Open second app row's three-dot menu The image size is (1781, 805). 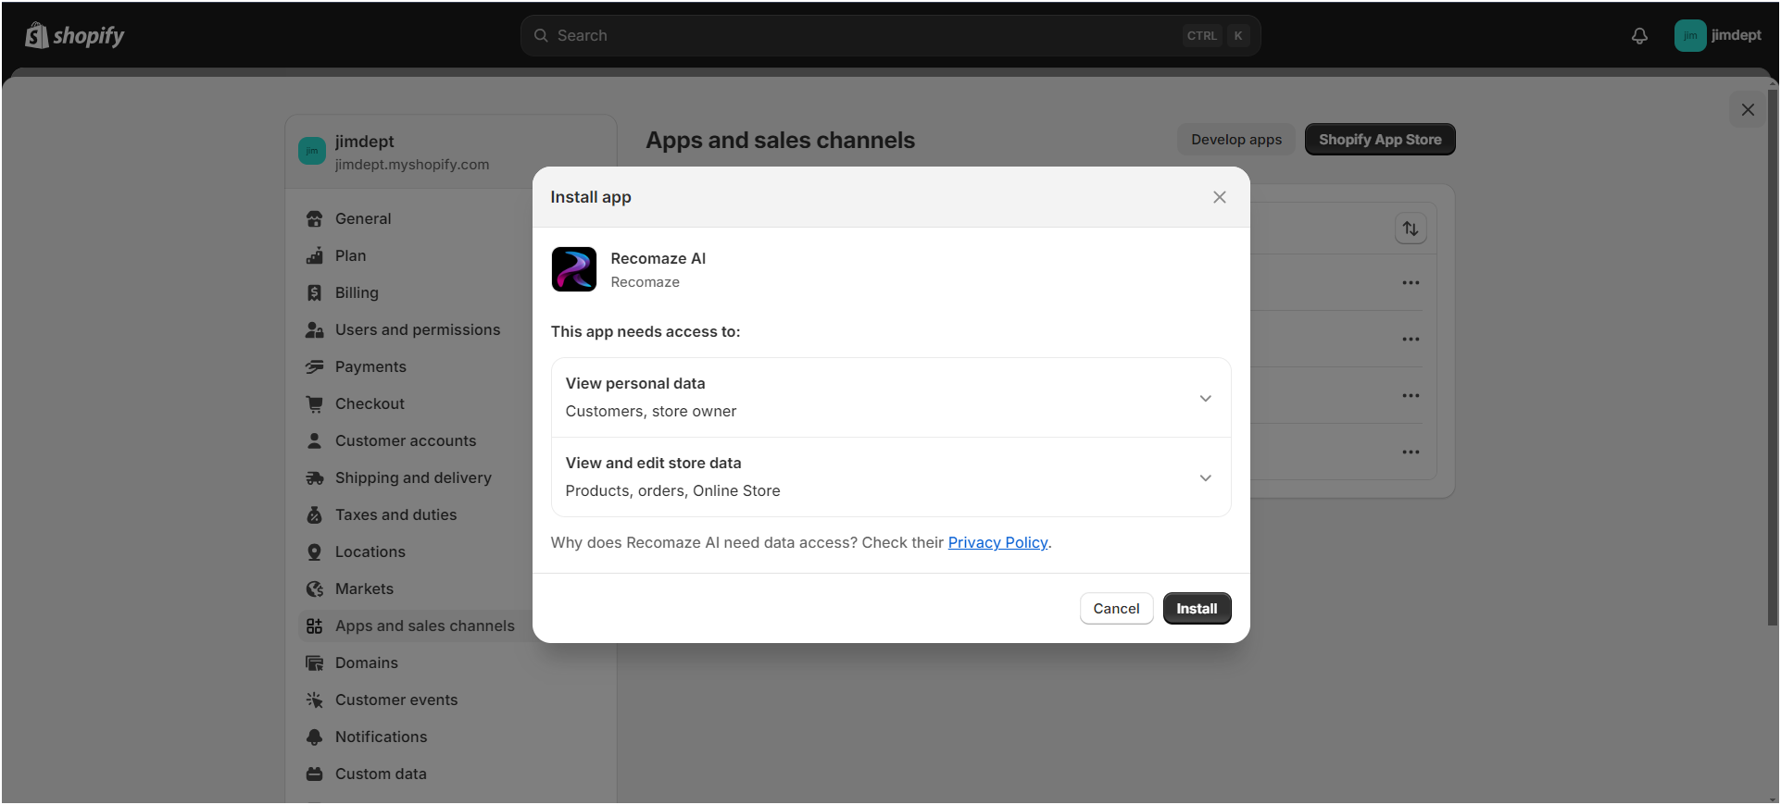[x=1411, y=339]
